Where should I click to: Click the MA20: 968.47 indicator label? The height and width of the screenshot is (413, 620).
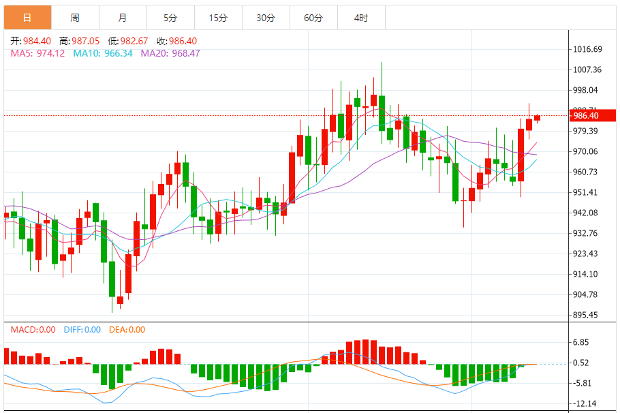click(170, 53)
